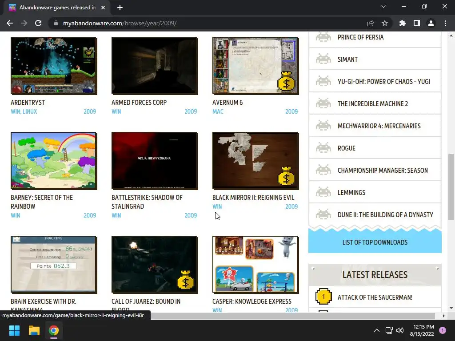Open Armed Forces Corp thumbnail
455x341 pixels.
pos(155,66)
